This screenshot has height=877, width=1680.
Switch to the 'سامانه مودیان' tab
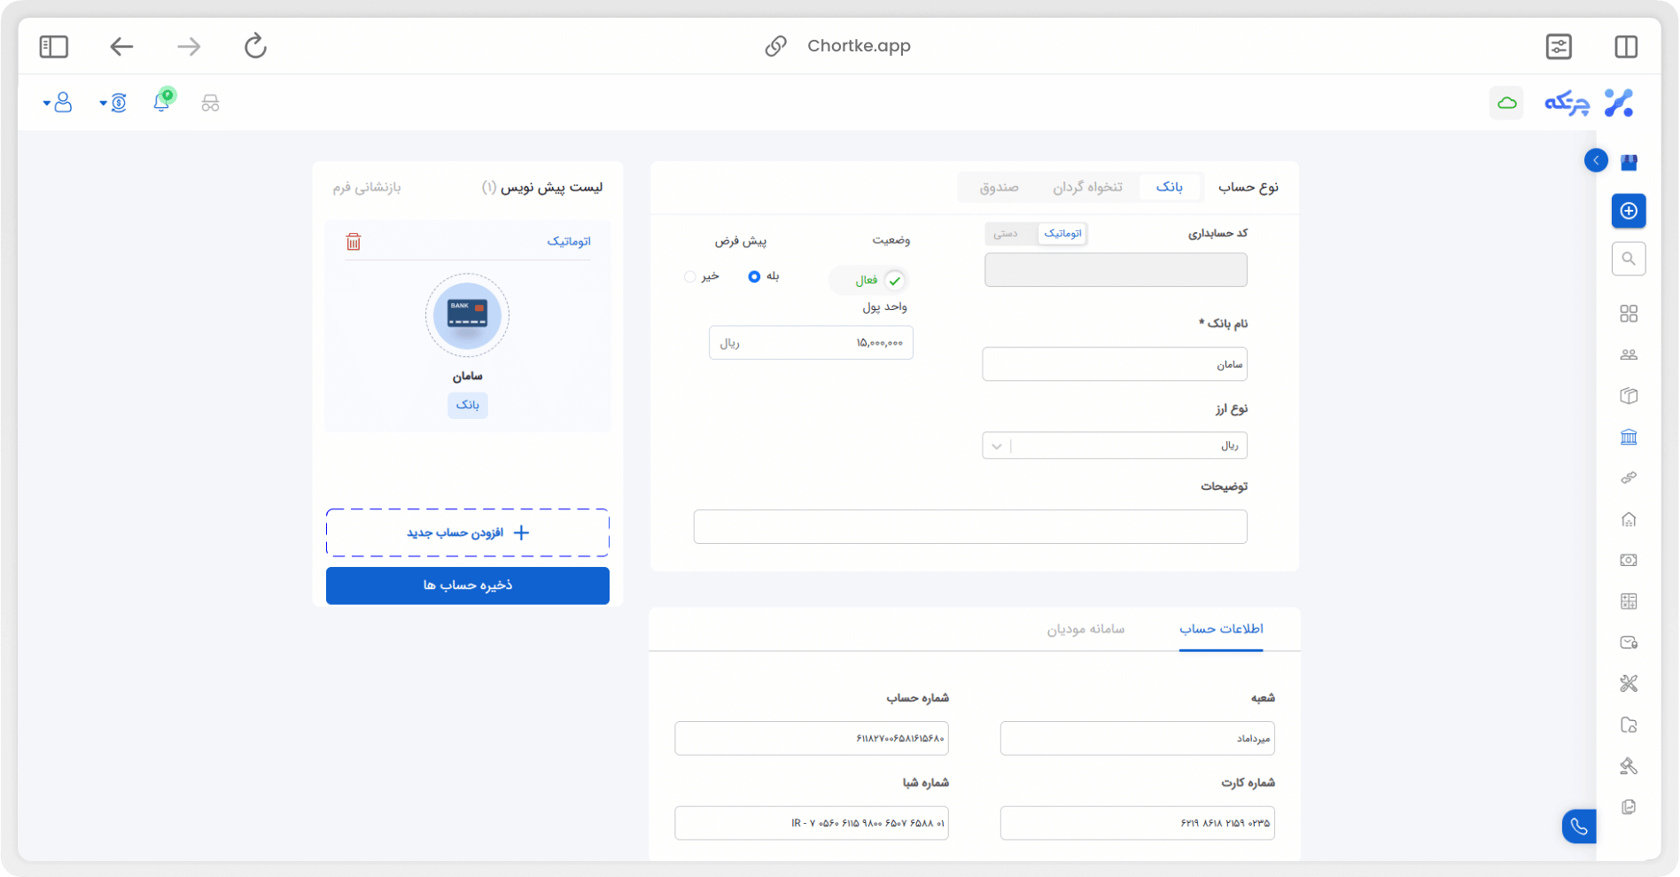[x=1085, y=629]
